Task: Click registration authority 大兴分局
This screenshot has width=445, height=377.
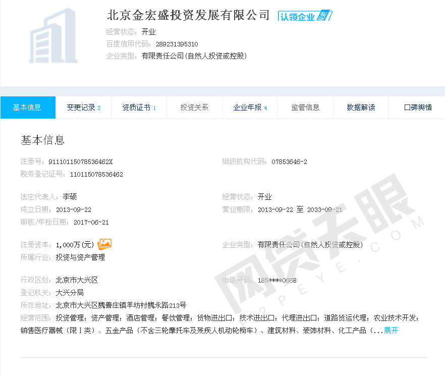Action: tap(70, 292)
